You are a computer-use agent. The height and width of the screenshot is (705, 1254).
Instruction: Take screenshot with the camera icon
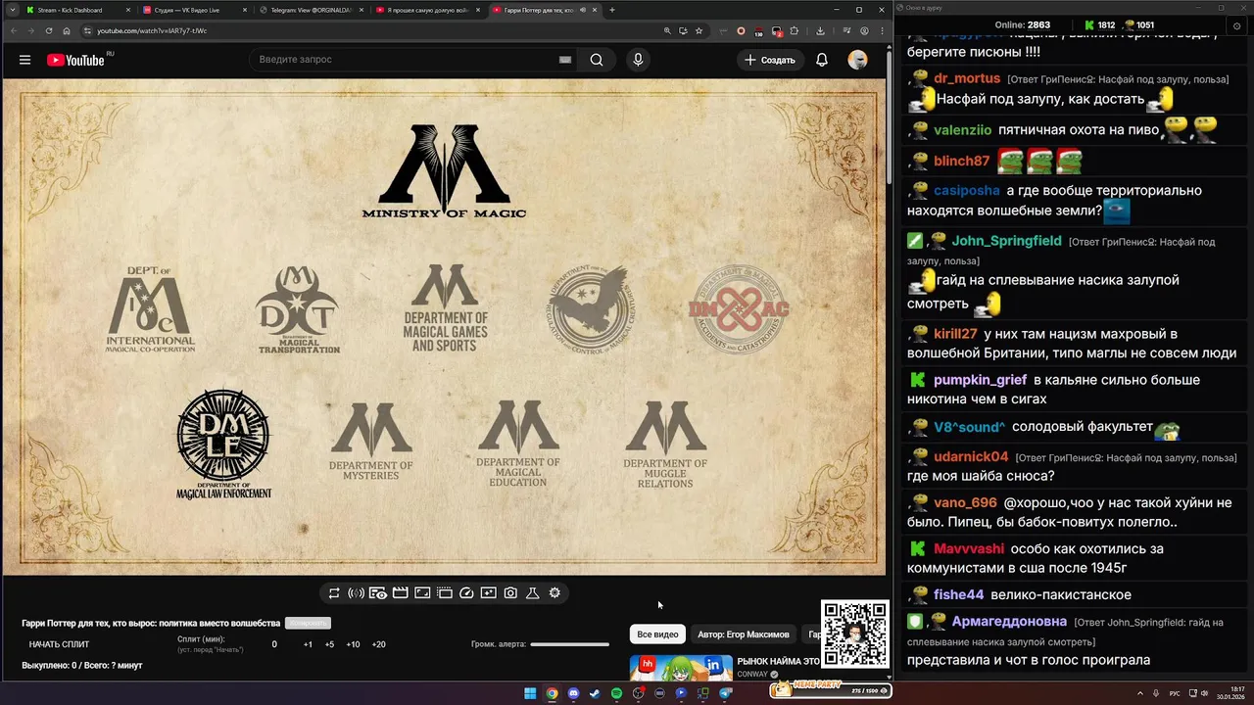(x=510, y=593)
